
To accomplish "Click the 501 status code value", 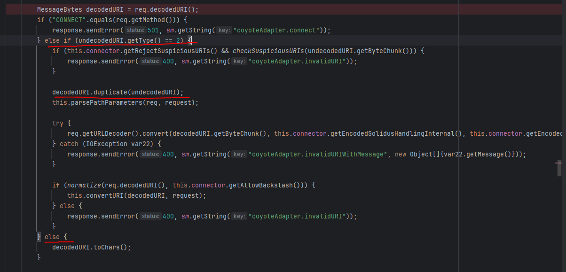I will click(153, 30).
